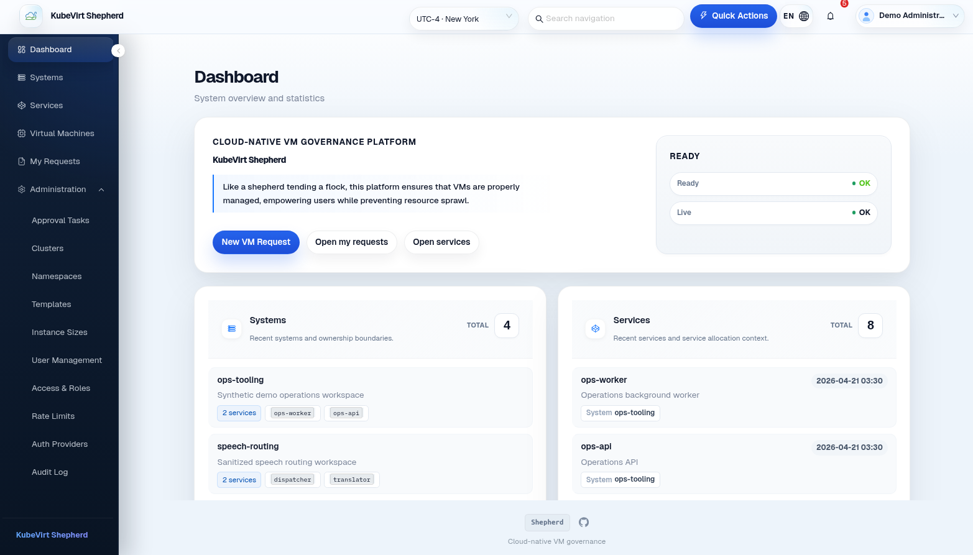This screenshot has width=973, height=555.
Task: Open Virtual Machines from the sidebar icon
Action: pos(21,133)
